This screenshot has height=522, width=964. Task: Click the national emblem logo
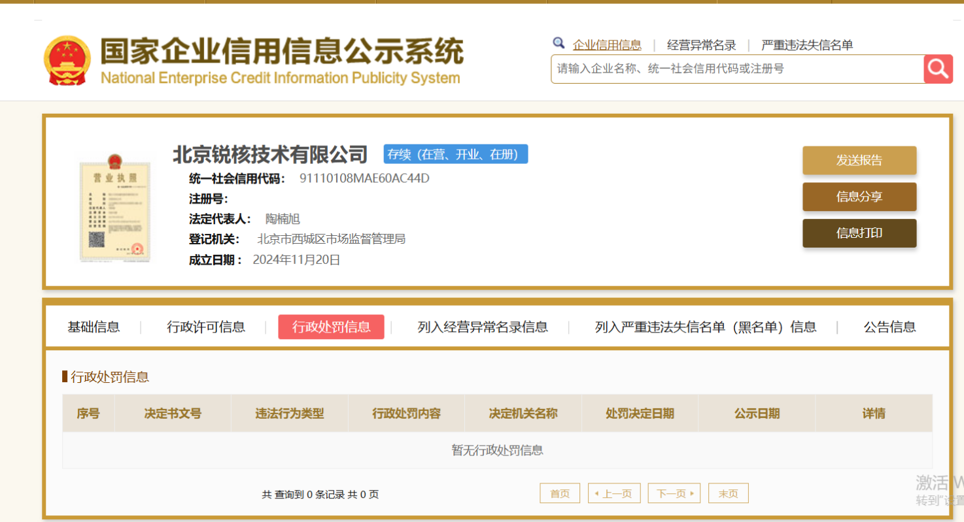click(67, 61)
